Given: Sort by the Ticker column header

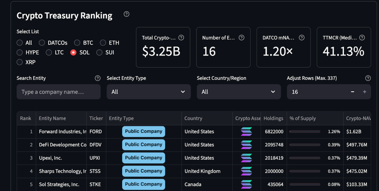Looking at the screenshot, I should [x=96, y=118].
